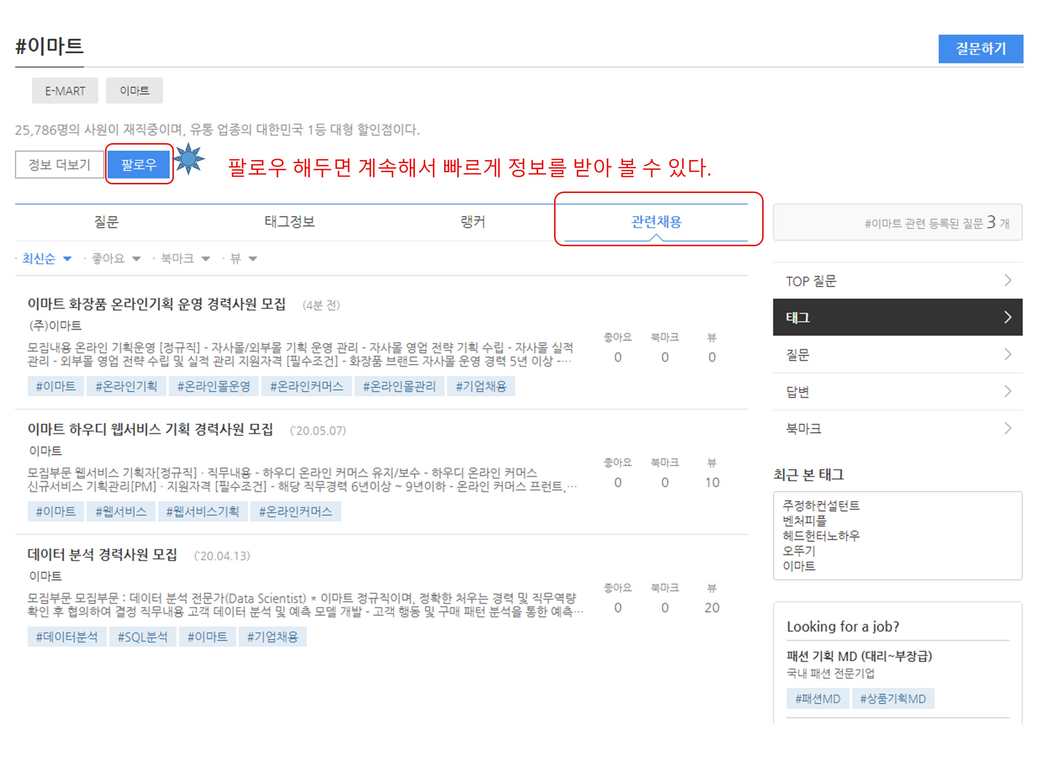Click the #SQL분석 hashtag

point(142,636)
